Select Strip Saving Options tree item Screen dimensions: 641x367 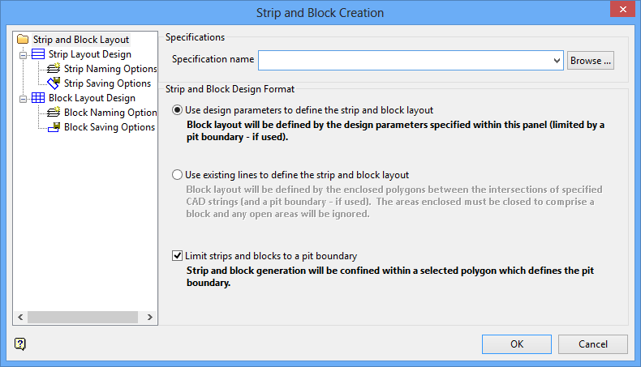107,83
